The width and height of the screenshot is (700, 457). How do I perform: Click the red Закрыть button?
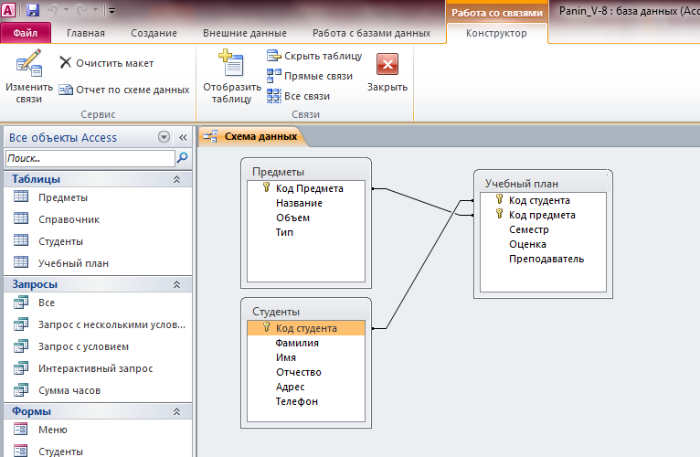[387, 73]
